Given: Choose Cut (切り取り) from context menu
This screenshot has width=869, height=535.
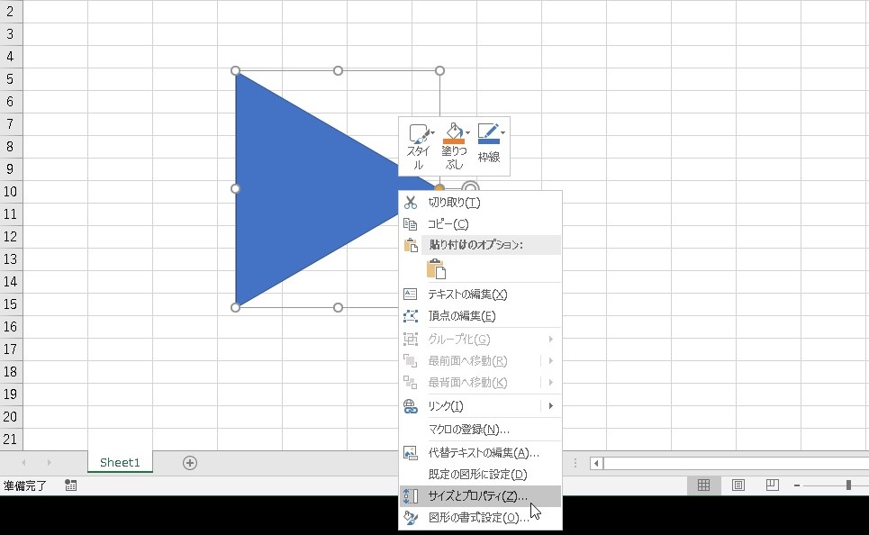Looking at the screenshot, I should 454,203.
